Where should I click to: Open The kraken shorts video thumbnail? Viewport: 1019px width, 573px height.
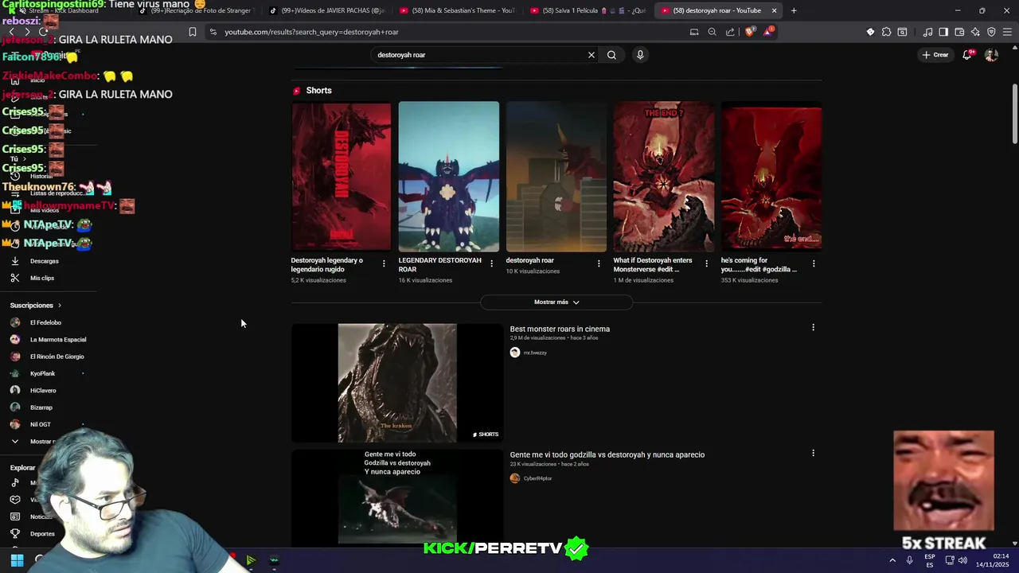click(397, 383)
